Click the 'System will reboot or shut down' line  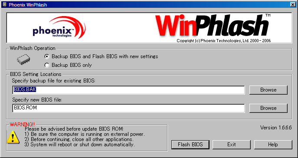click(80, 145)
